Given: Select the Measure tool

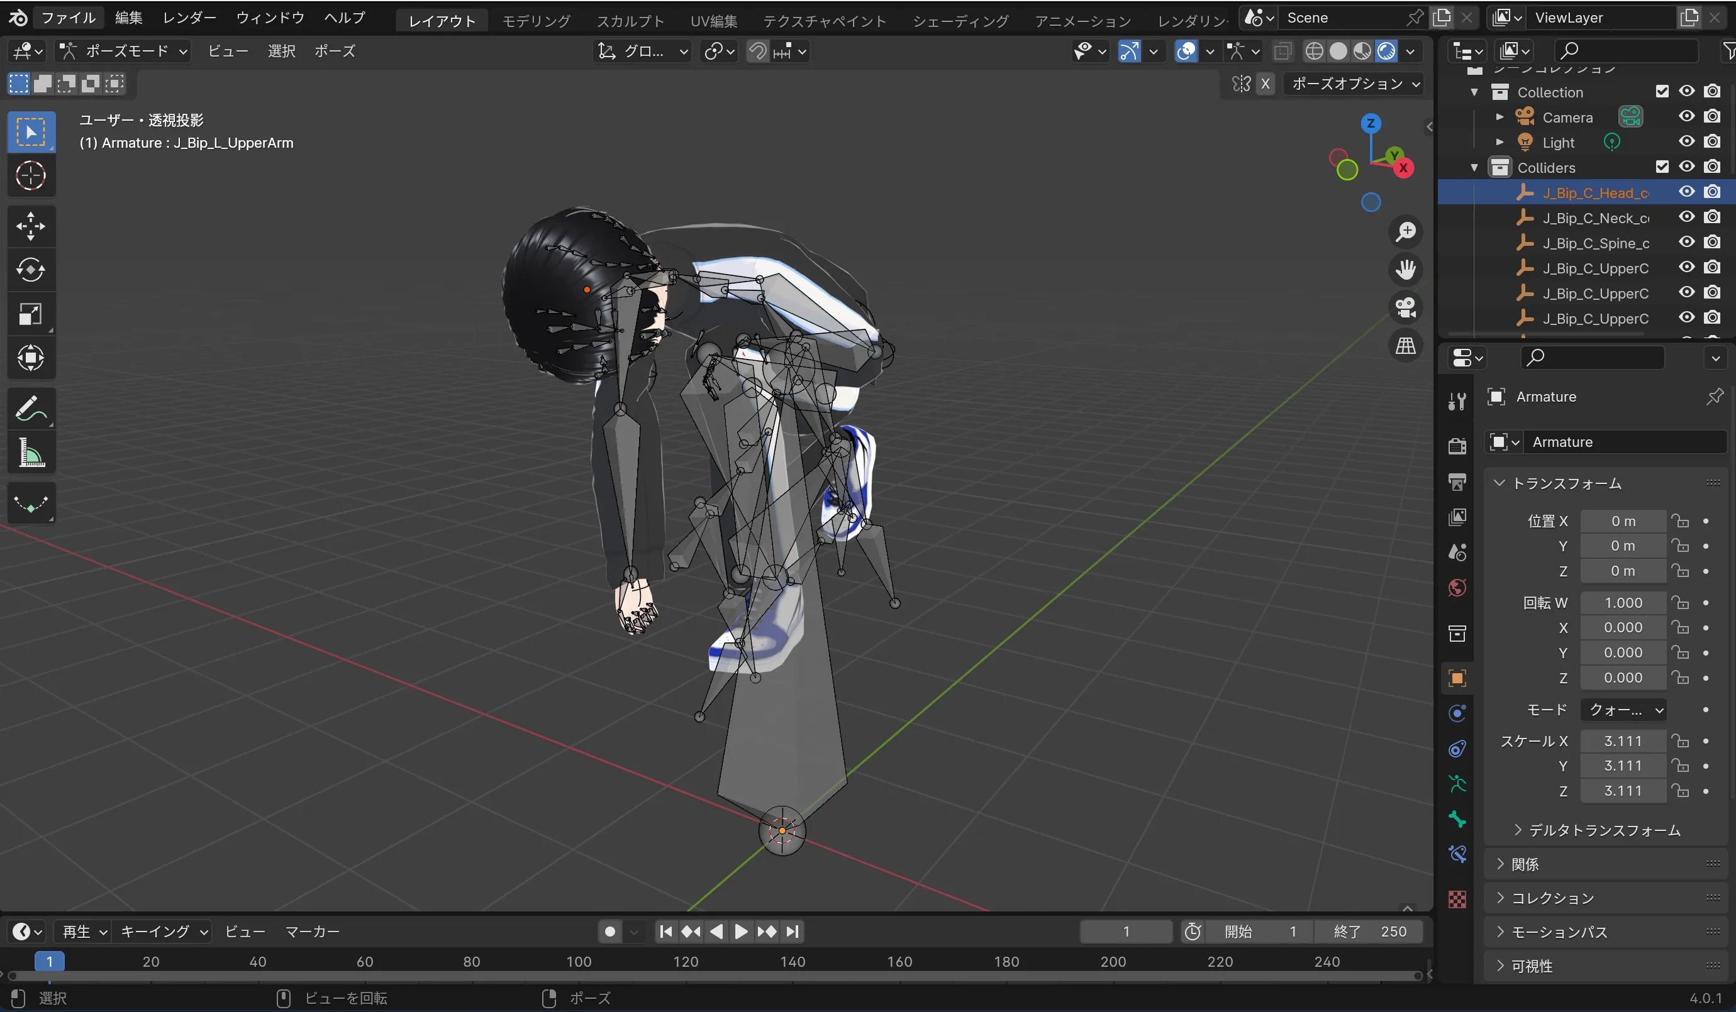Looking at the screenshot, I should [x=30, y=453].
